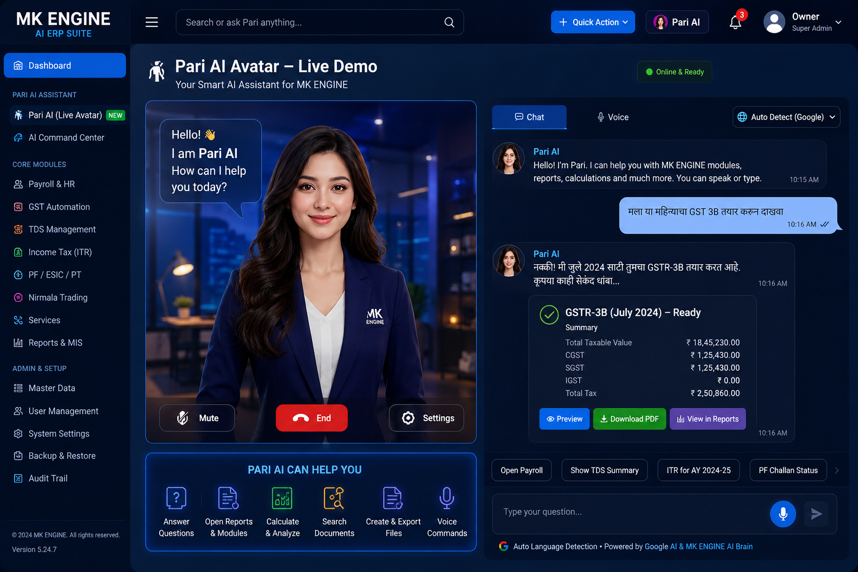Focus the Search or ask Pari input
858x572 pixels.
(320, 22)
